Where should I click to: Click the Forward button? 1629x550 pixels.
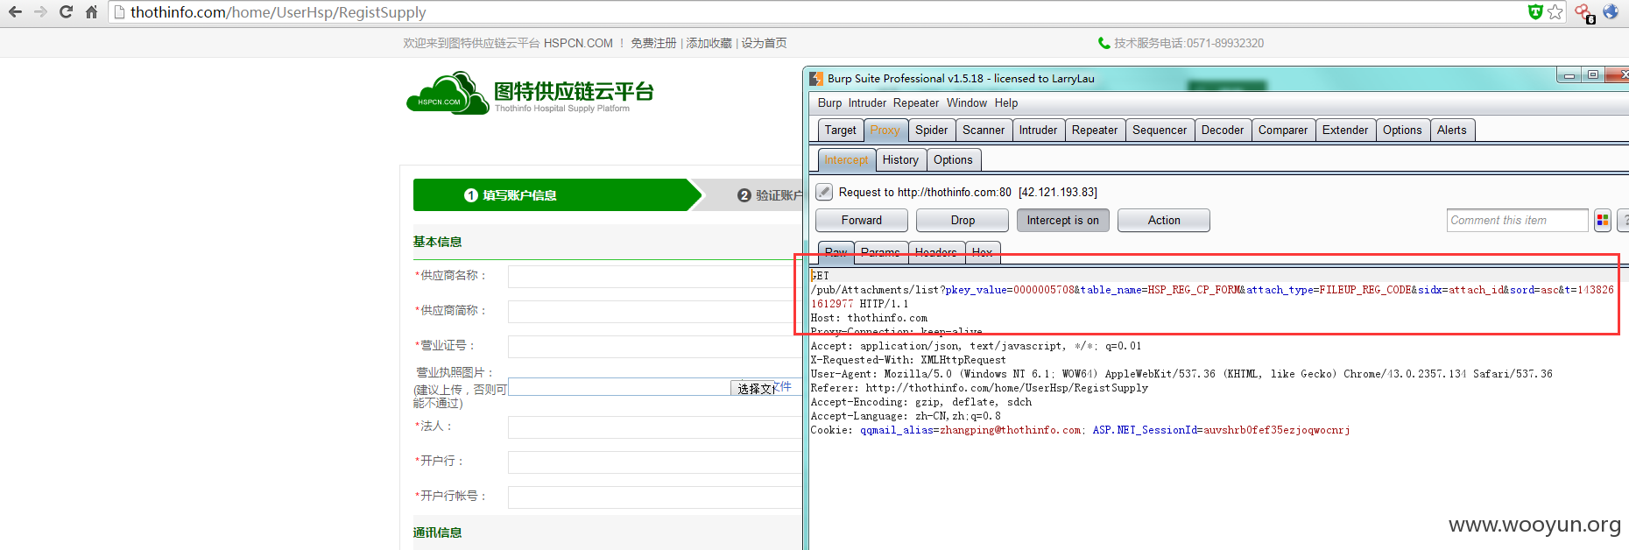(862, 221)
